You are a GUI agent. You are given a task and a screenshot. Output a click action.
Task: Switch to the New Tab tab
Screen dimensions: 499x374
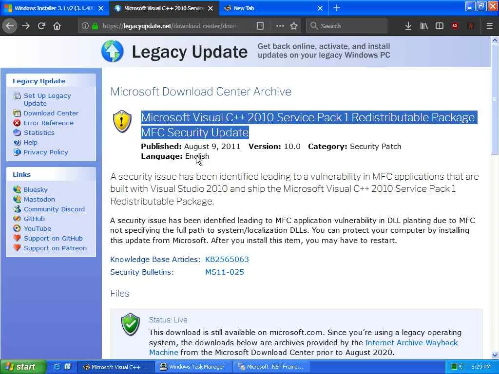(274, 8)
